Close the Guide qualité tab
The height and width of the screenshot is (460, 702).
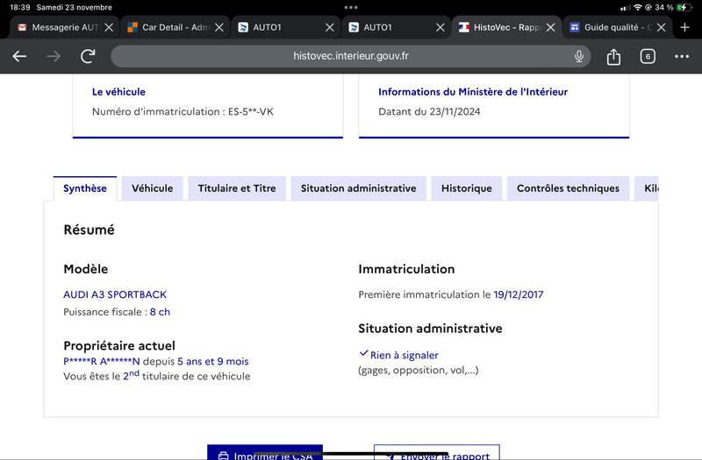coord(661,28)
